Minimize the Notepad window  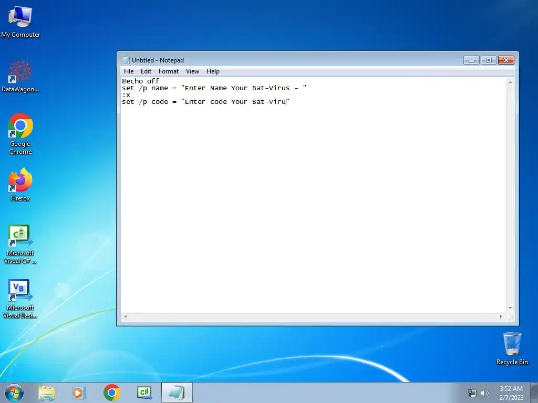(471, 60)
